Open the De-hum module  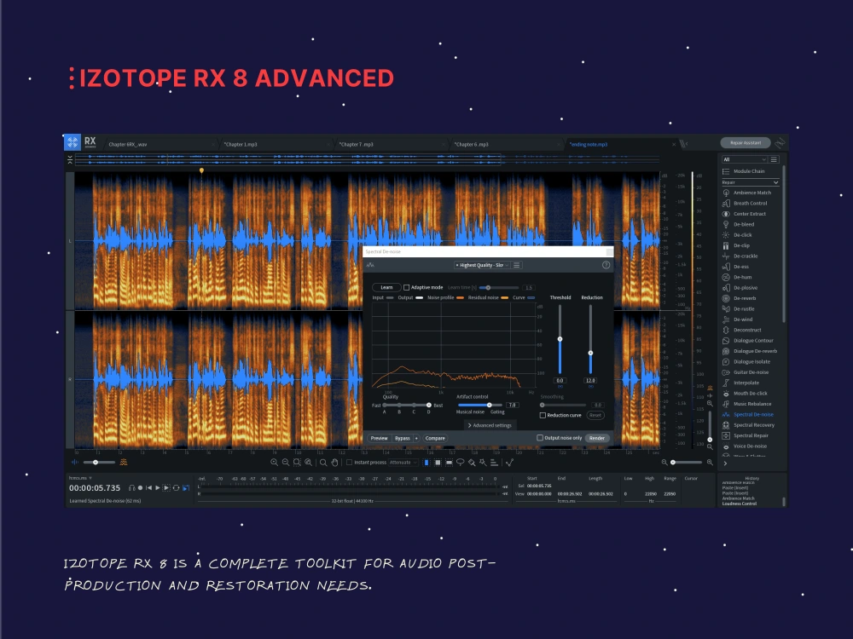[737, 277]
